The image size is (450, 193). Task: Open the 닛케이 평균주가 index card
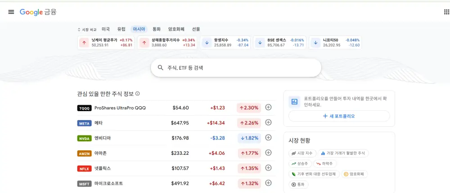tap(106, 42)
